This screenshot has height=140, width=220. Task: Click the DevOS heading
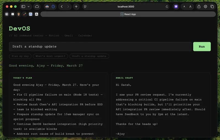point(20,29)
